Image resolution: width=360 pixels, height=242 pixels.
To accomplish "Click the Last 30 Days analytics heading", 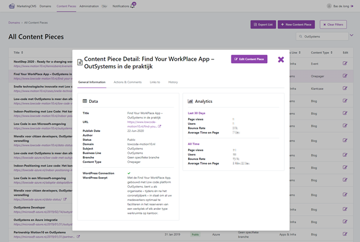I will (x=196, y=113).
